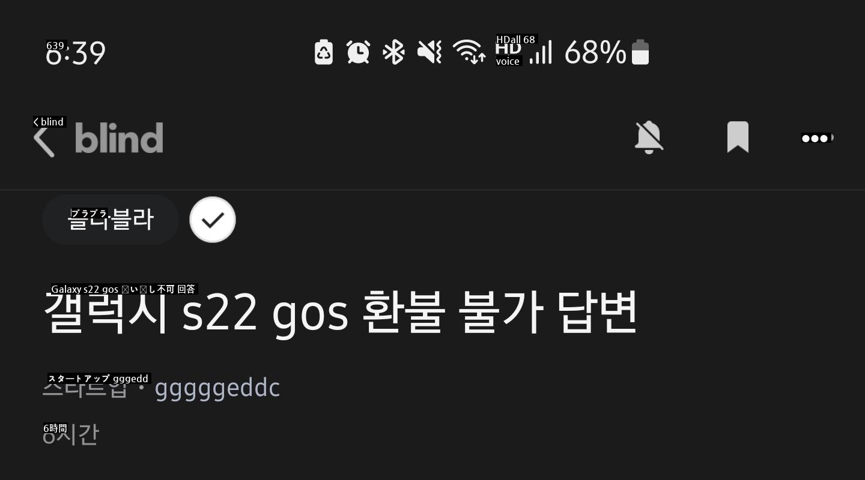Tap the cellular signal bars
The width and height of the screenshot is (865, 480).
click(541, 52)
